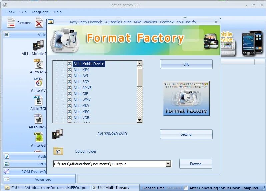Click the ROM Device disc icon
Screen dimensions: 266x191
7,171
